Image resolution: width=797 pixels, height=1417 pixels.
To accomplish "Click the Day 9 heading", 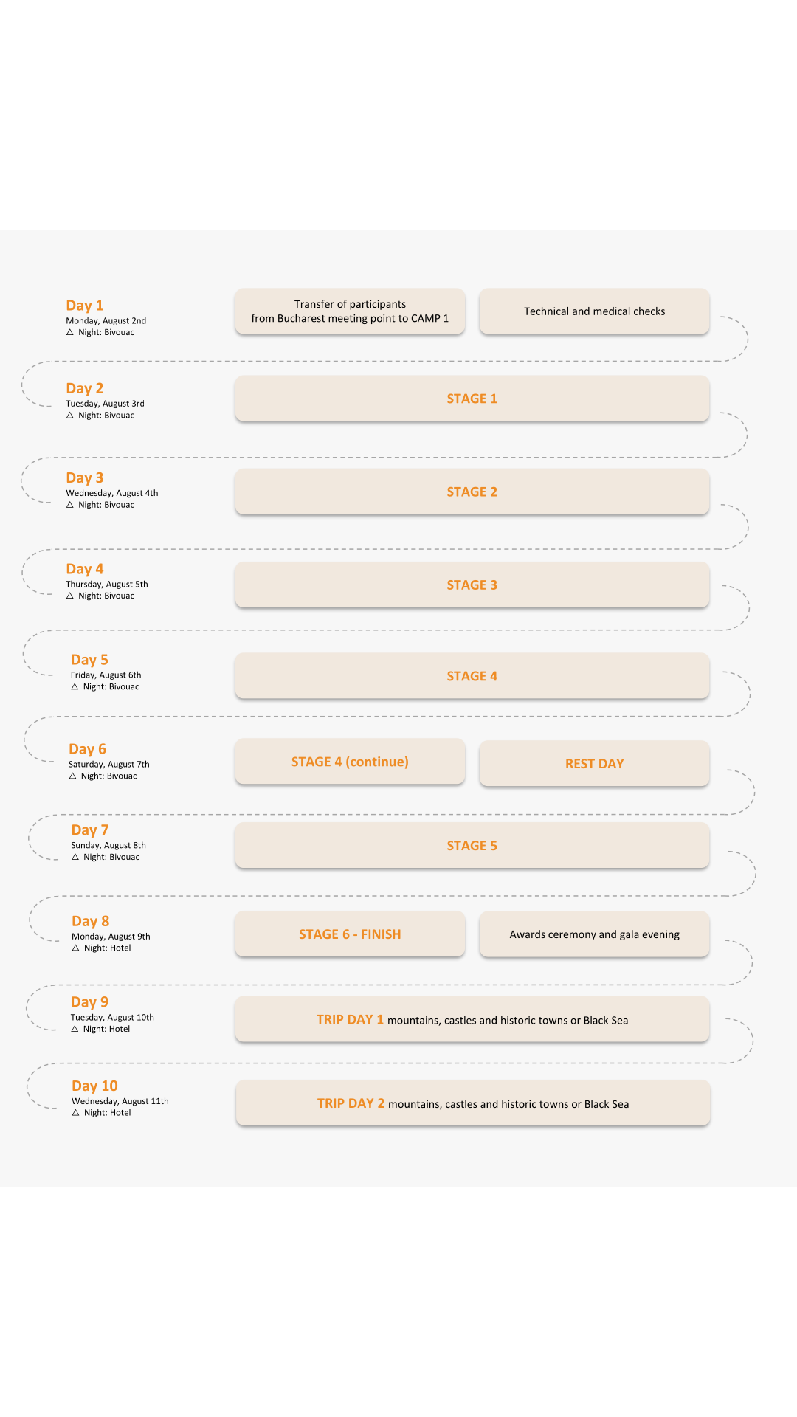I will 89,1001.
